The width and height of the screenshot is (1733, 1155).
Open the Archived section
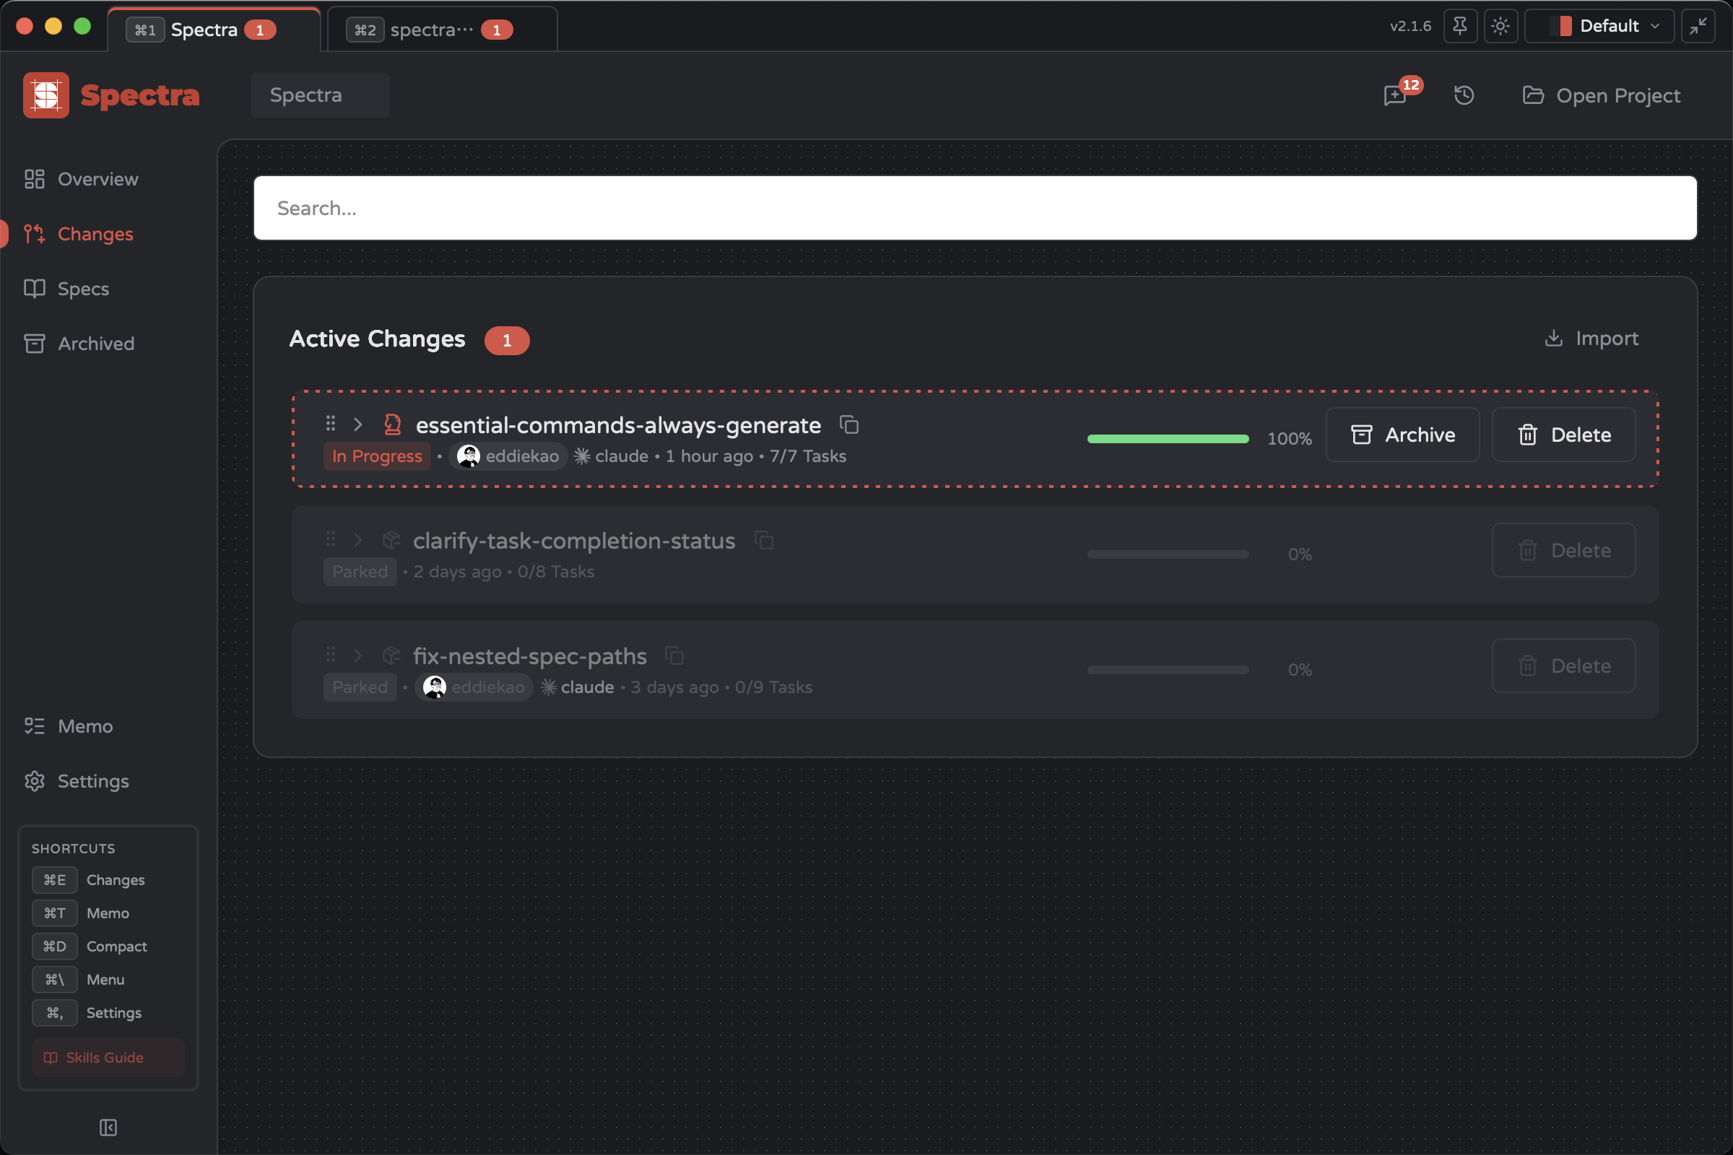(96, 344)
